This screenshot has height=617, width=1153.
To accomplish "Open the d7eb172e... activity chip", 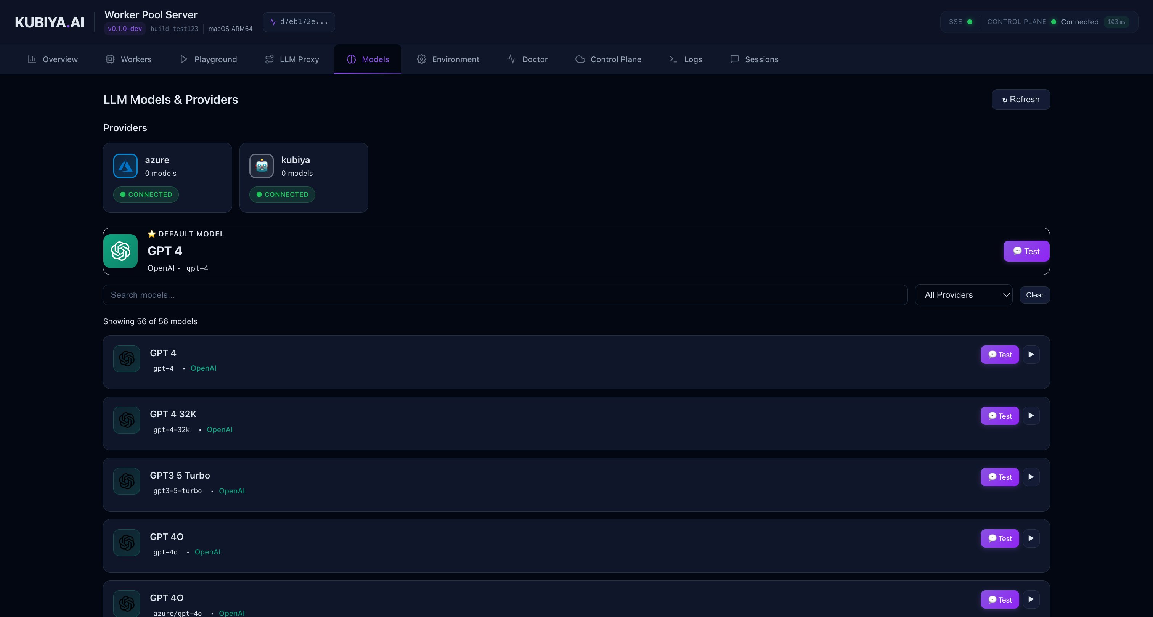I will pyautogui.click(x=299, y=22).
